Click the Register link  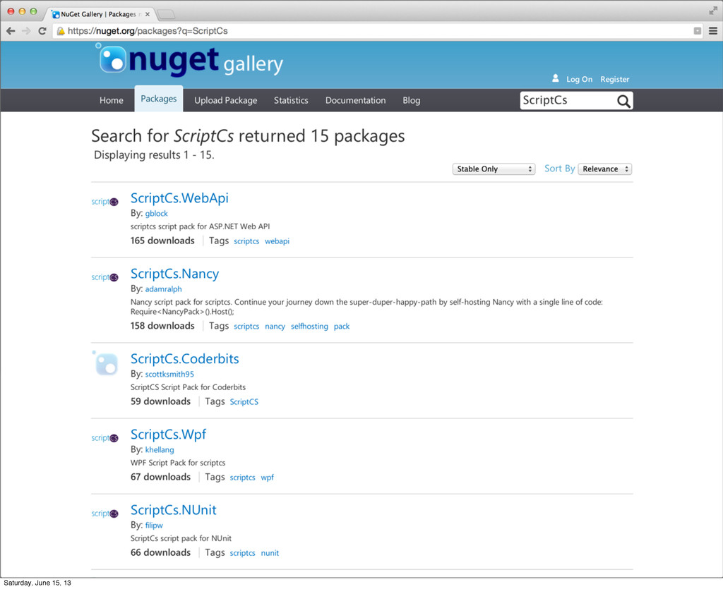coord(615,79)
